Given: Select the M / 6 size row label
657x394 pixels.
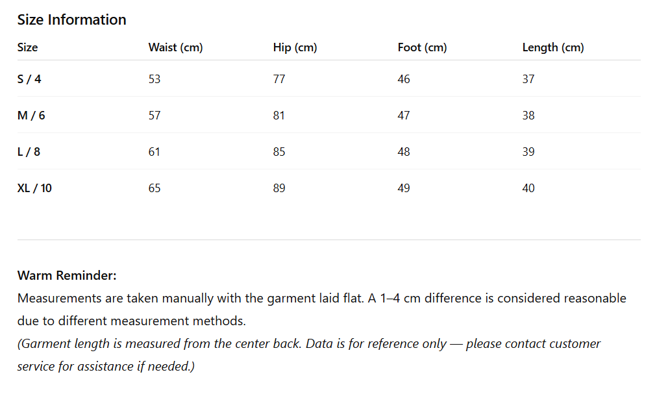Looking at the screenshot, I should pos(31,116).
